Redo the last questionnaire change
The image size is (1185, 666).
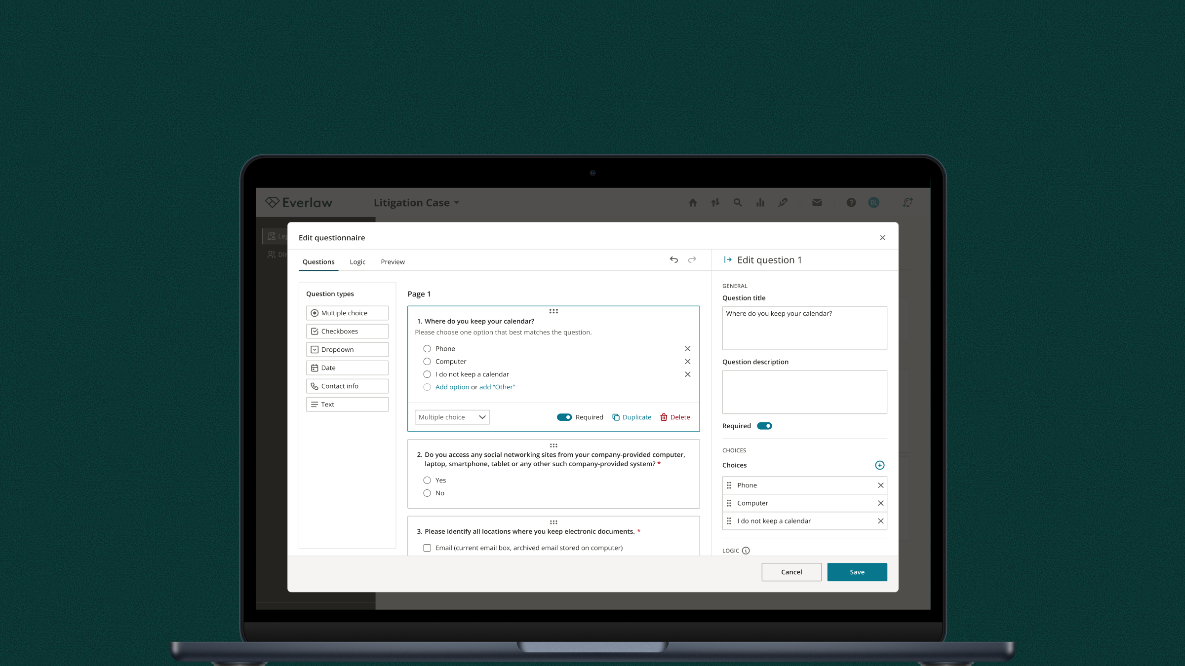point(692,259)
